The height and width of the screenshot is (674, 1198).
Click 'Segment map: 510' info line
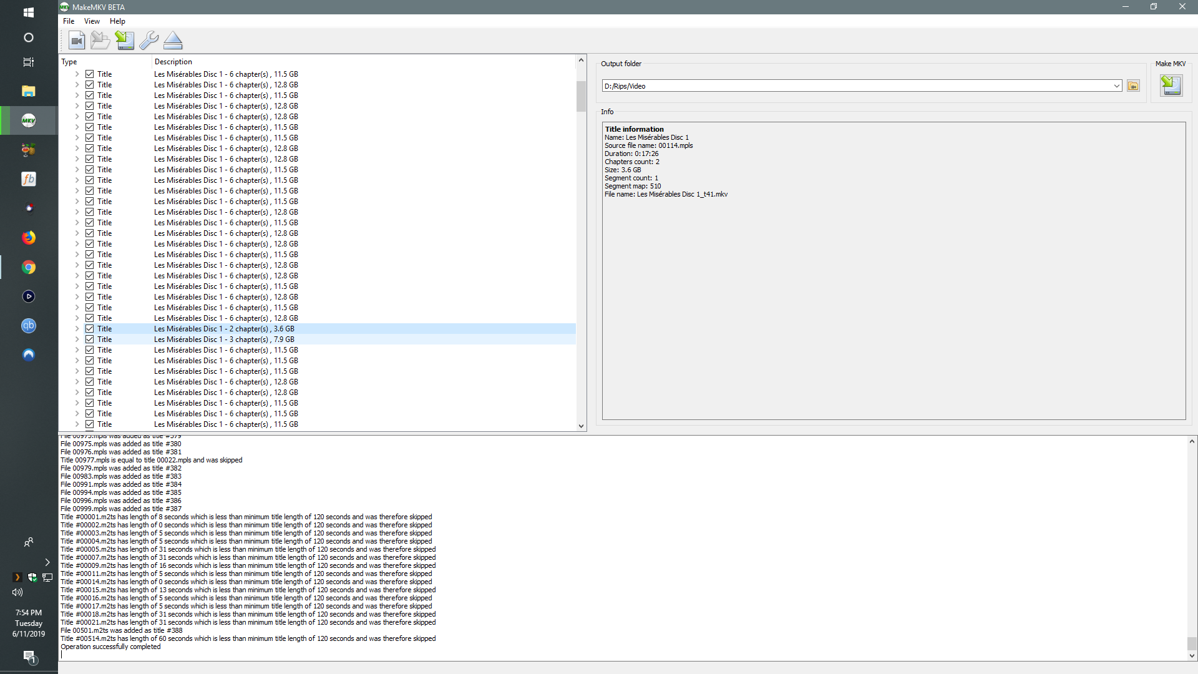point(632,186)
